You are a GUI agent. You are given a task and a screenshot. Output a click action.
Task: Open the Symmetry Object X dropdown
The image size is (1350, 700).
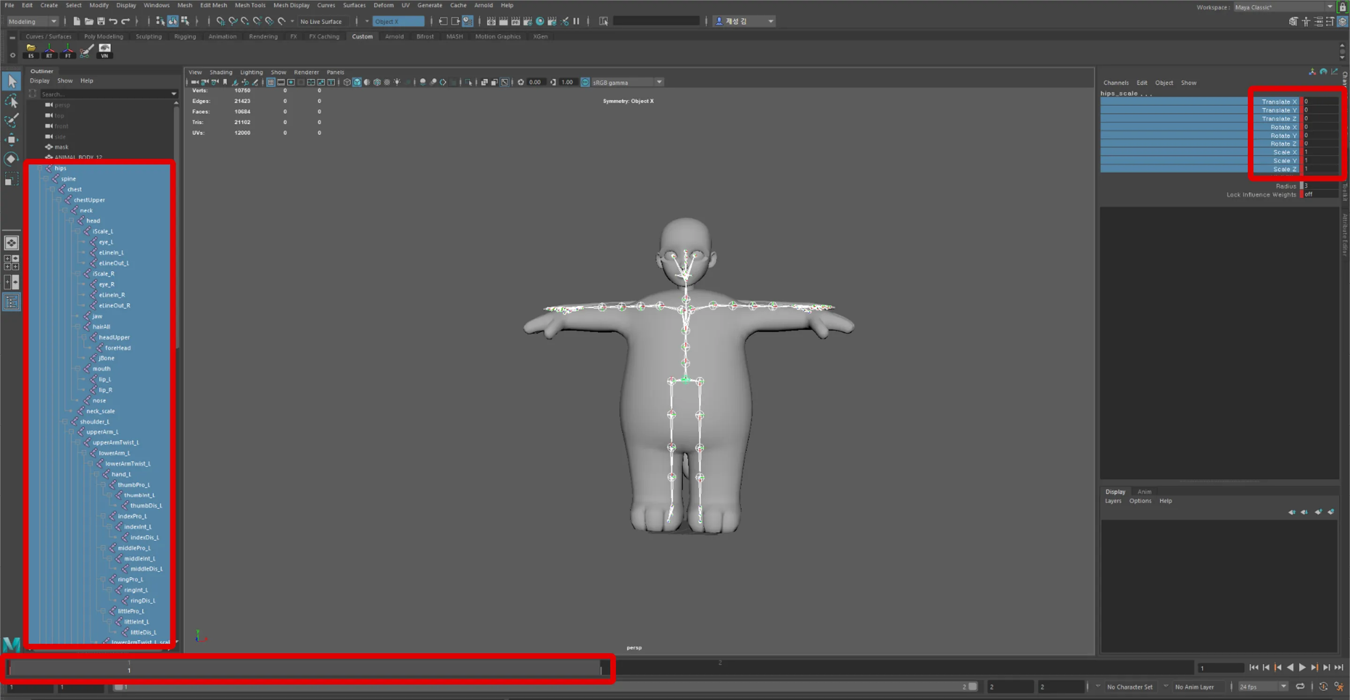click(398, 22)
